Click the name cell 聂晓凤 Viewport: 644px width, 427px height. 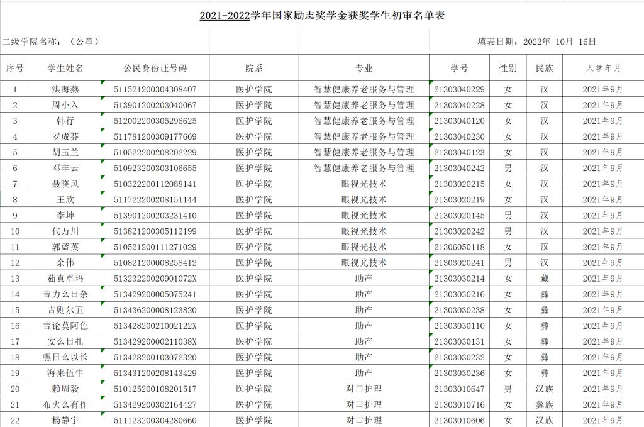(x=65, y=184)
